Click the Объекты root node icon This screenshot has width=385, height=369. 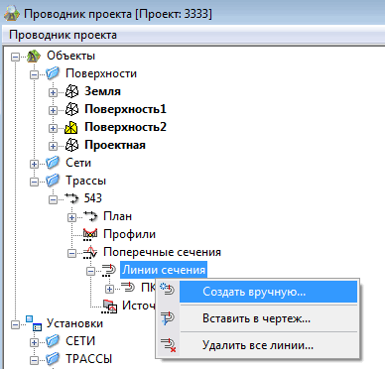[x=34, y=56]
